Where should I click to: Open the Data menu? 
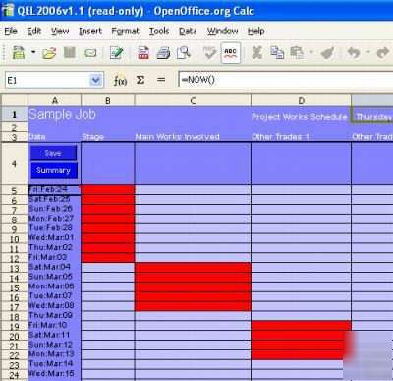tap(188, 32)
